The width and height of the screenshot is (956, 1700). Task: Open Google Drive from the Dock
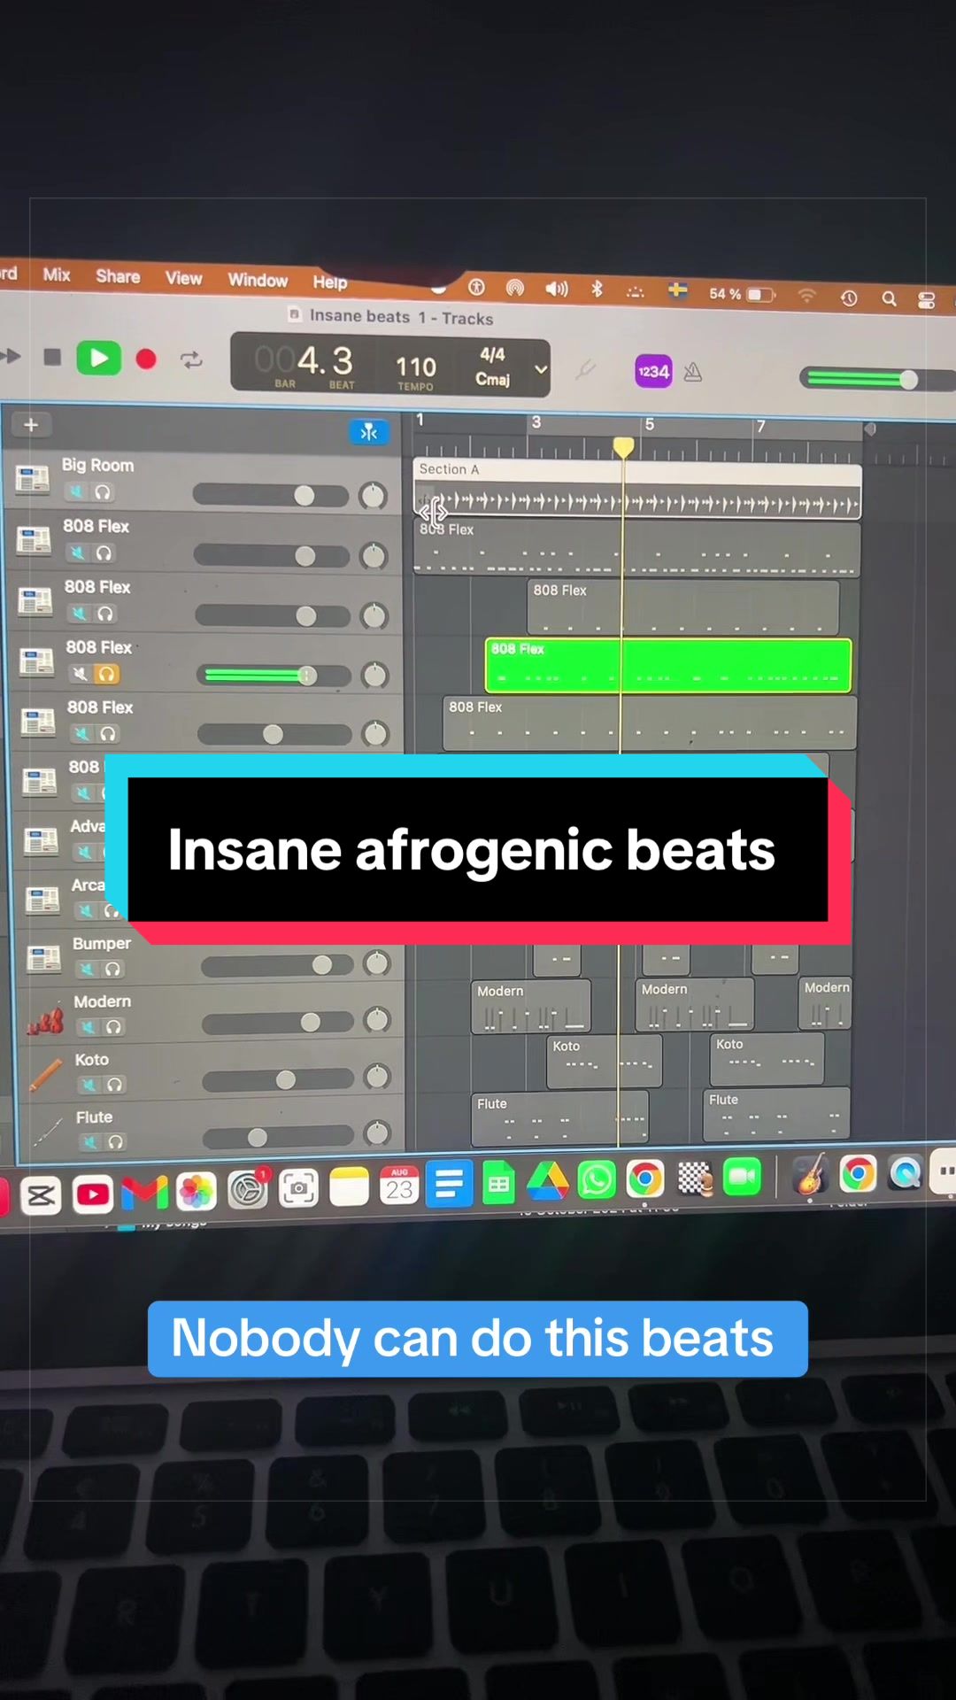coord(548,1182)
